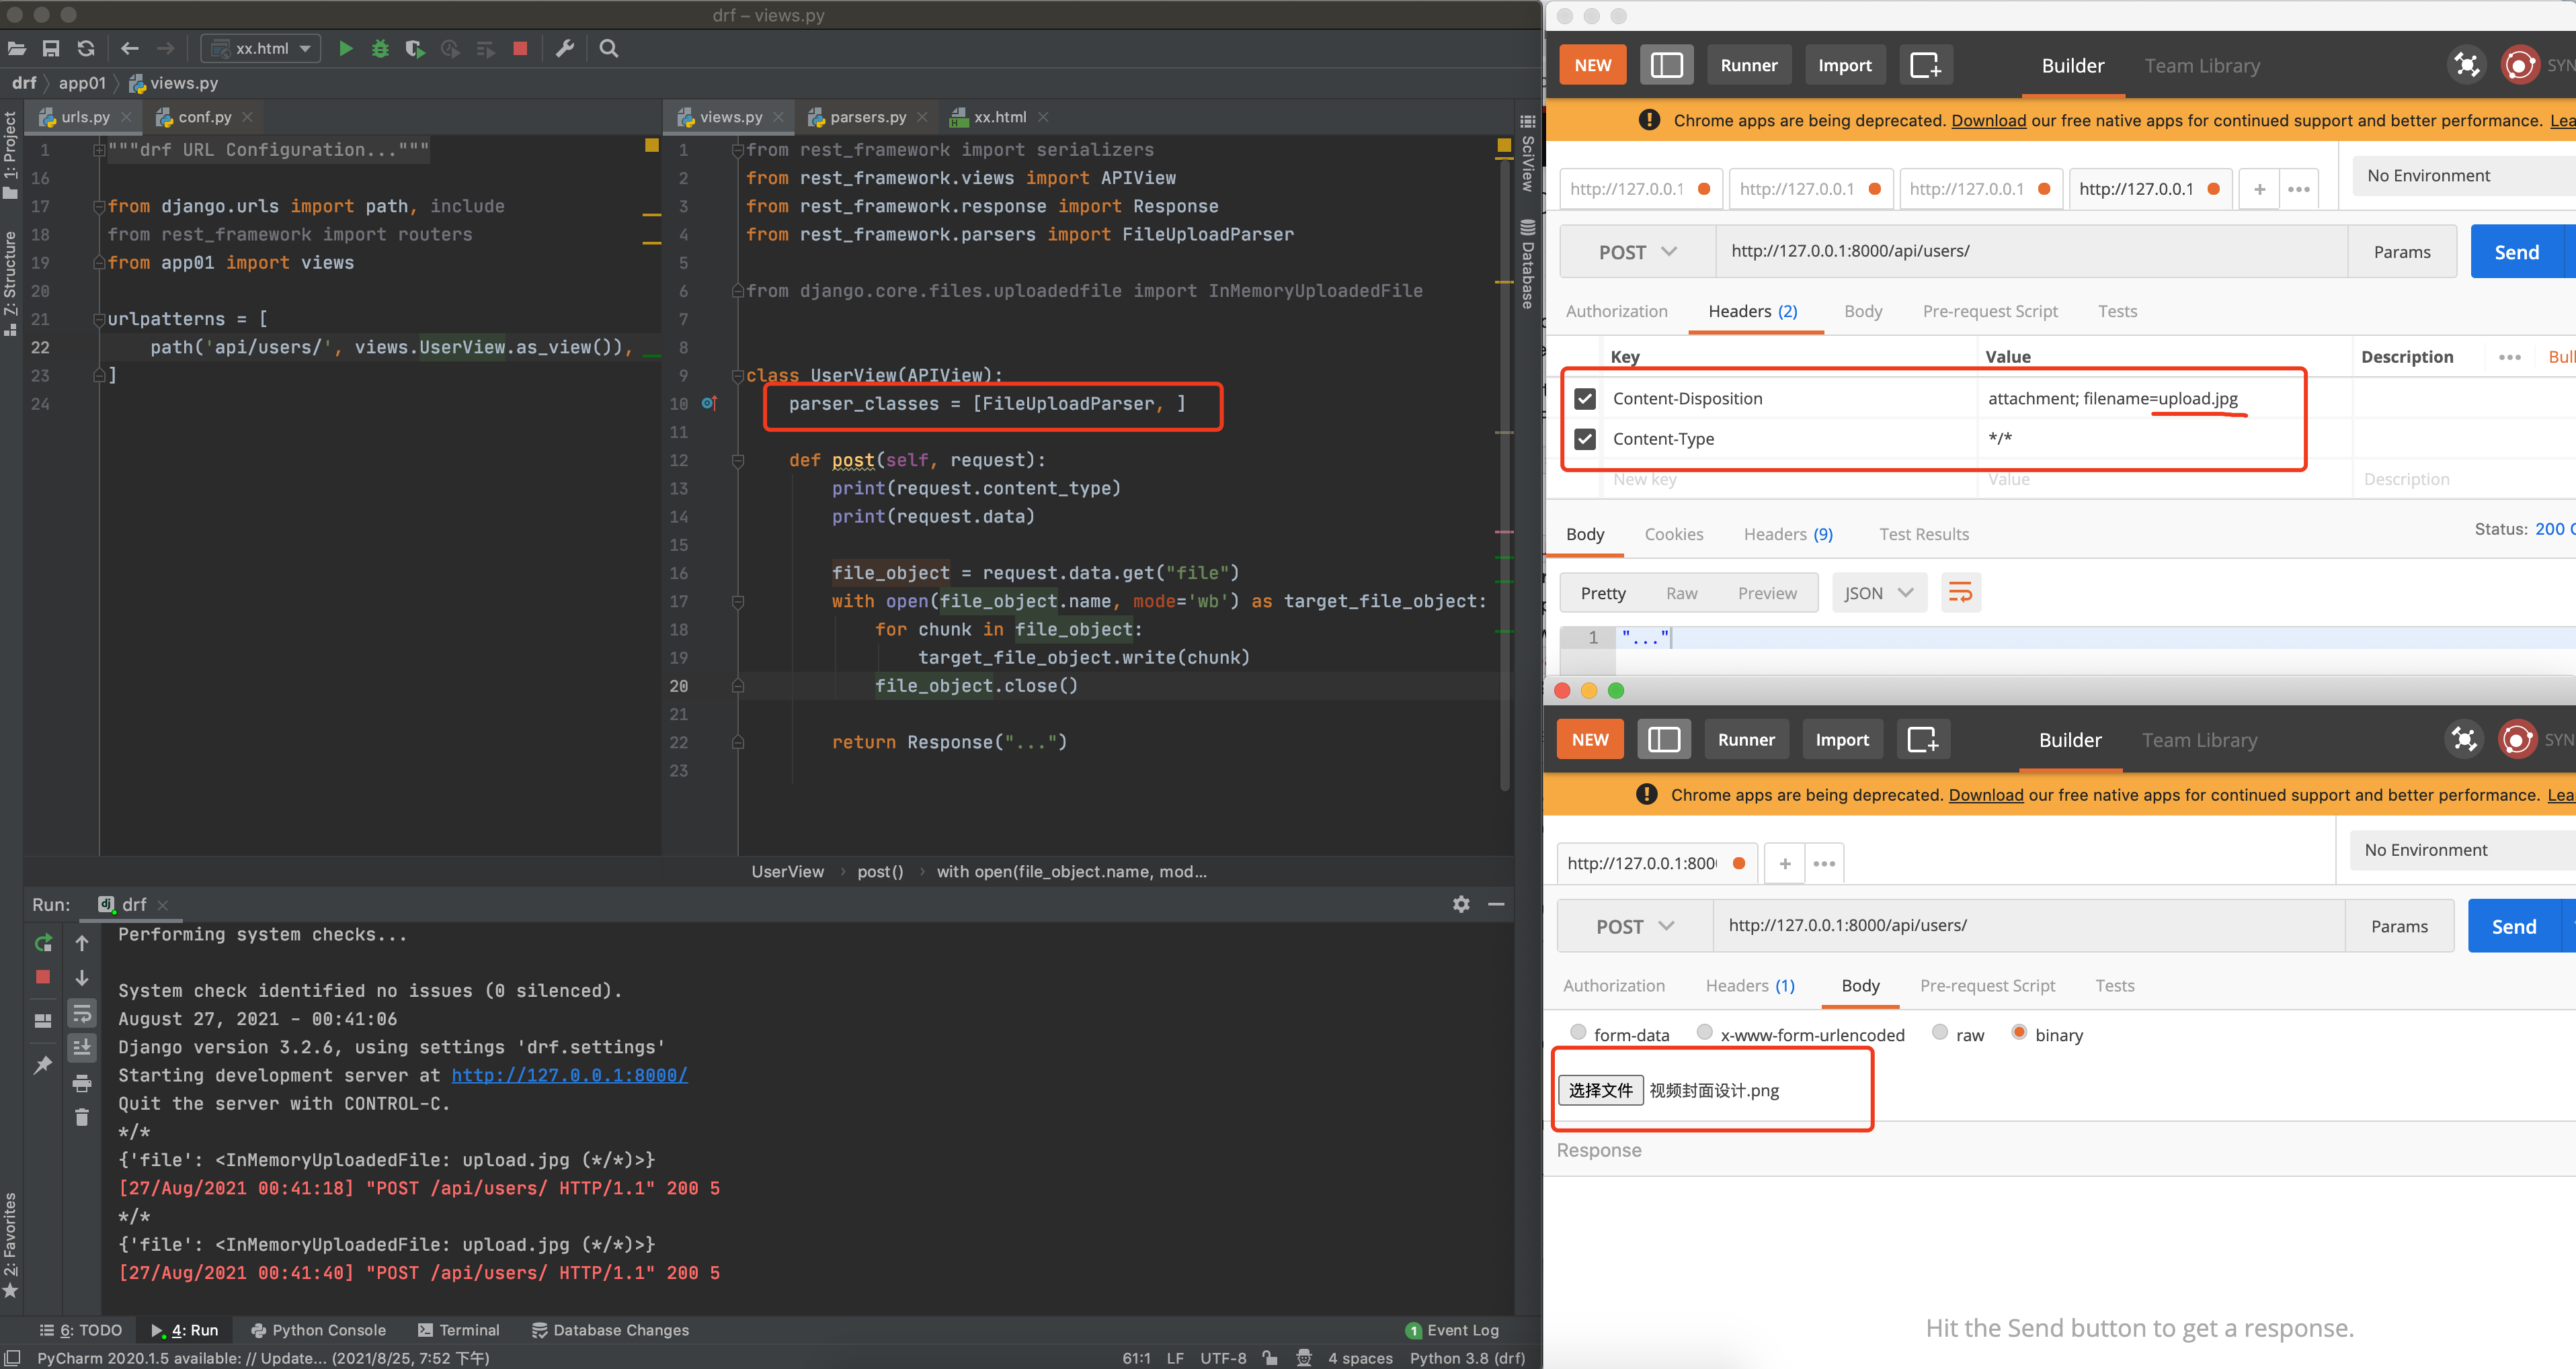Click the red Stop icon in top toolbar
The width and height of the screenshot is (2576, 1369).
click(520, 48)
